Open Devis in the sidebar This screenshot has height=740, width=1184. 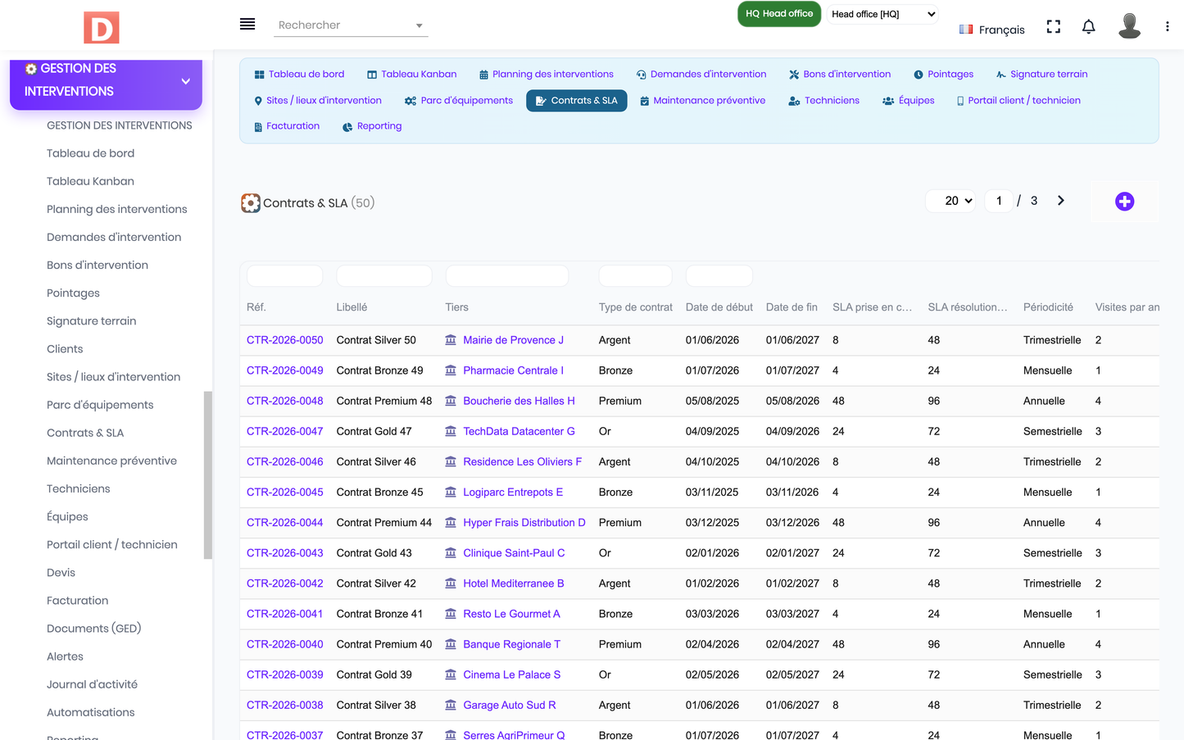pos(61,573)
